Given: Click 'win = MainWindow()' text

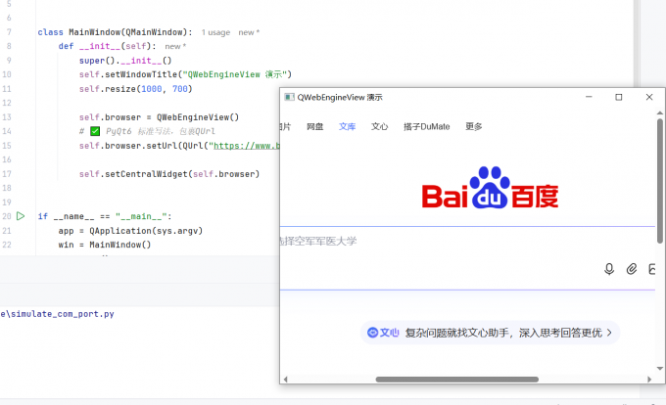Looking at the screenshot, I should (105, 245).
